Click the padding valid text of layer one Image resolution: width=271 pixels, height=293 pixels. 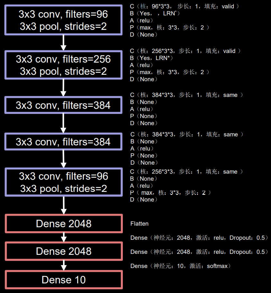click(x=228, y=6)
